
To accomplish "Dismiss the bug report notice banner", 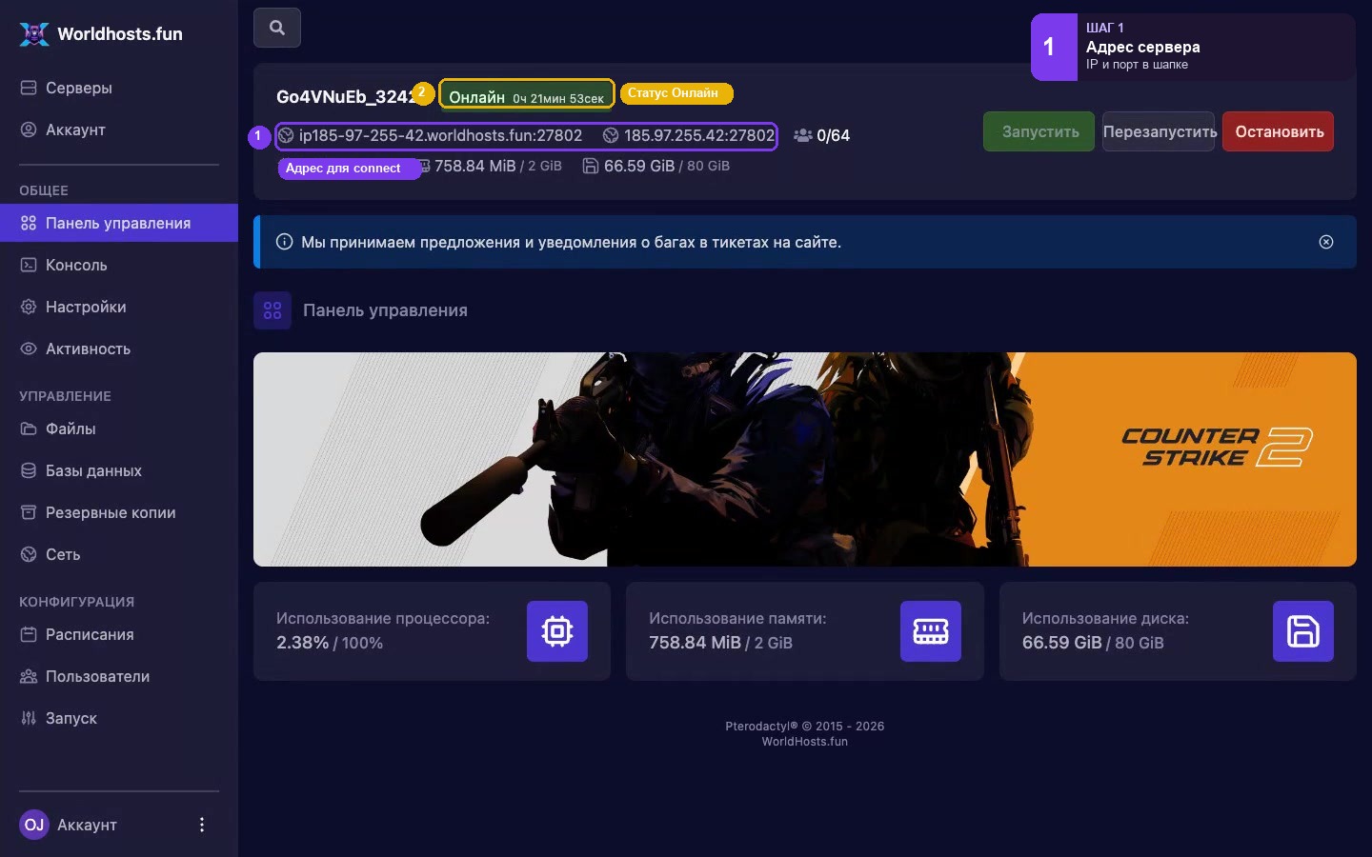I will pos(1326,242).
